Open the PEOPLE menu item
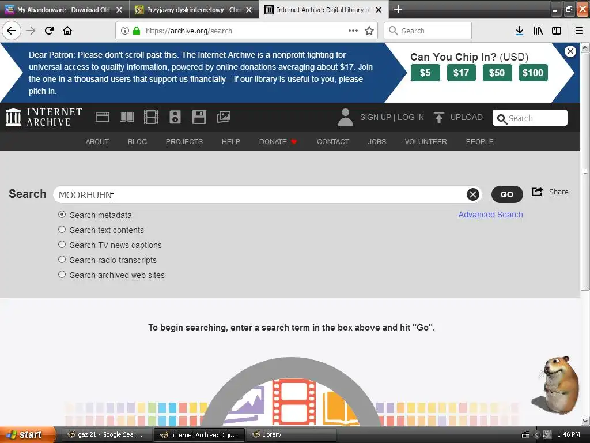This screenshot has height=443, width=590. tap(480, 142)
